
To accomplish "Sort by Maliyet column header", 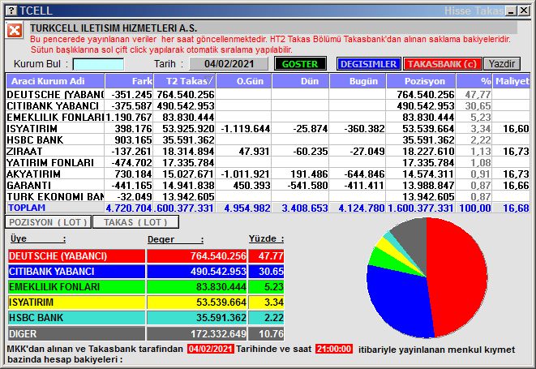I will coord(512,81).
